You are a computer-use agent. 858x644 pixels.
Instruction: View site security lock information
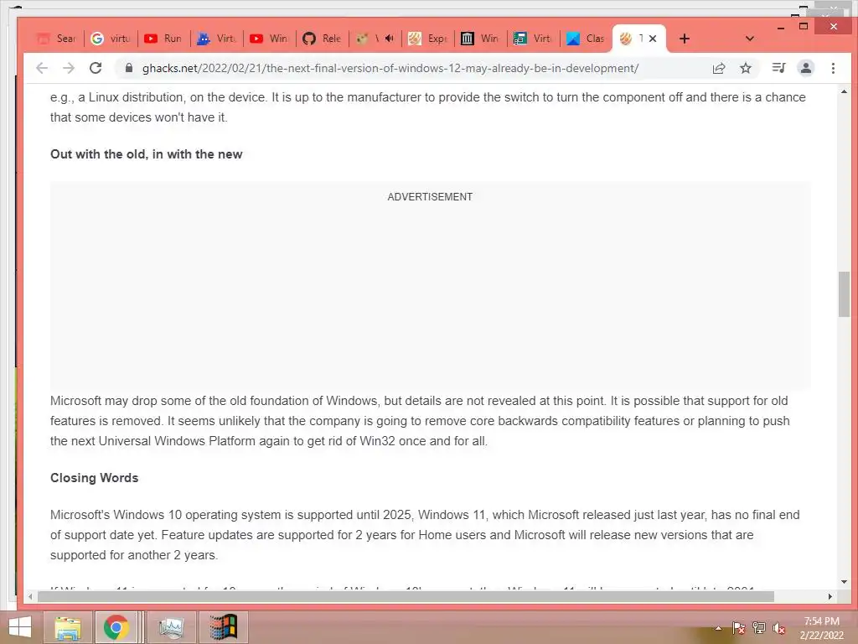click(x=128, y=68)
